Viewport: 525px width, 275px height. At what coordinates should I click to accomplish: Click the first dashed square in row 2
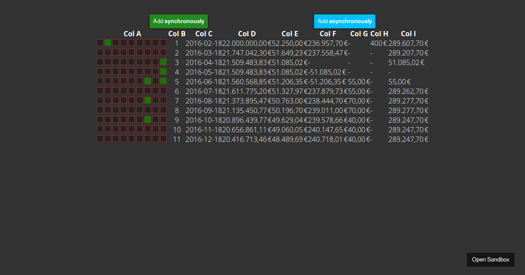click(x=100, y=52)
